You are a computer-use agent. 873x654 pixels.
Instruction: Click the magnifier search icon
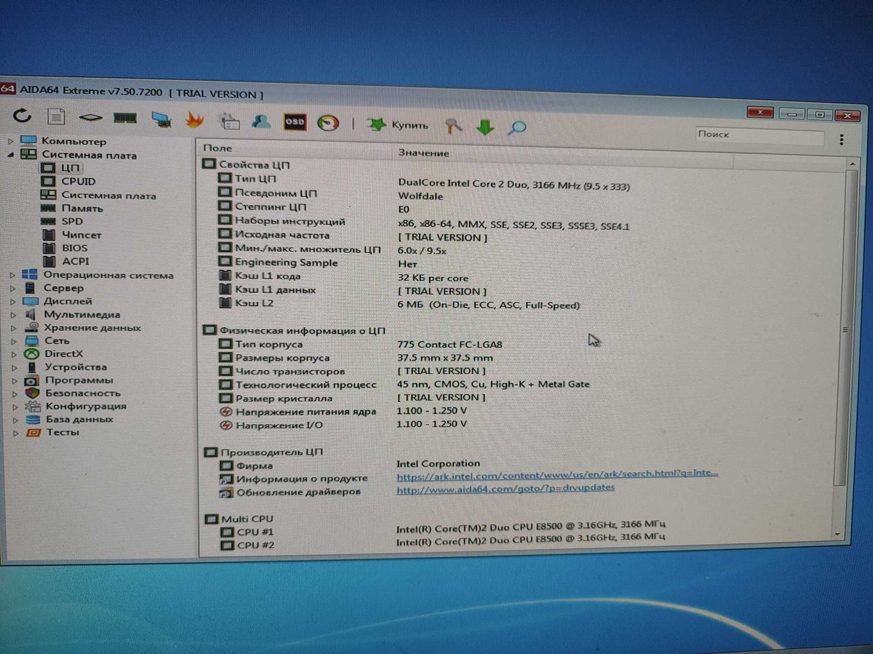(517, 128)
